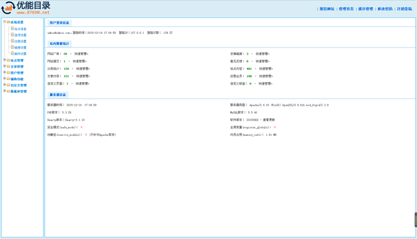Open 注册设置 under 系统设置
Viewport: 417px width, 239px height.
21,42
